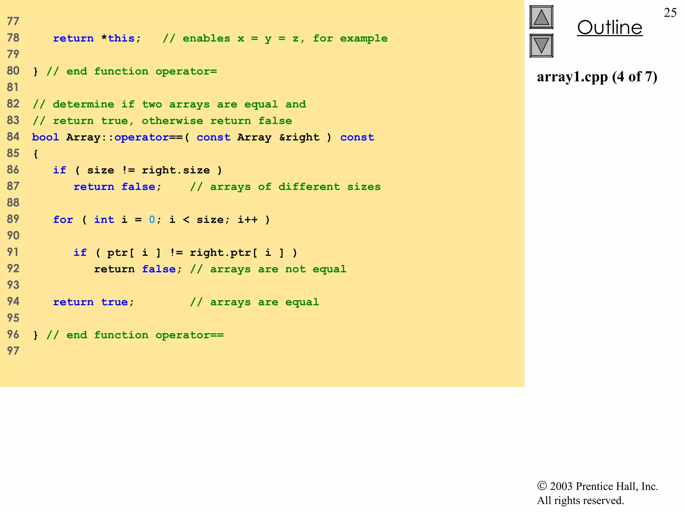684x513 pixels.
Task: Click '© 2003 Prentice Hall, Inc.' text
Action: (597, 486)
